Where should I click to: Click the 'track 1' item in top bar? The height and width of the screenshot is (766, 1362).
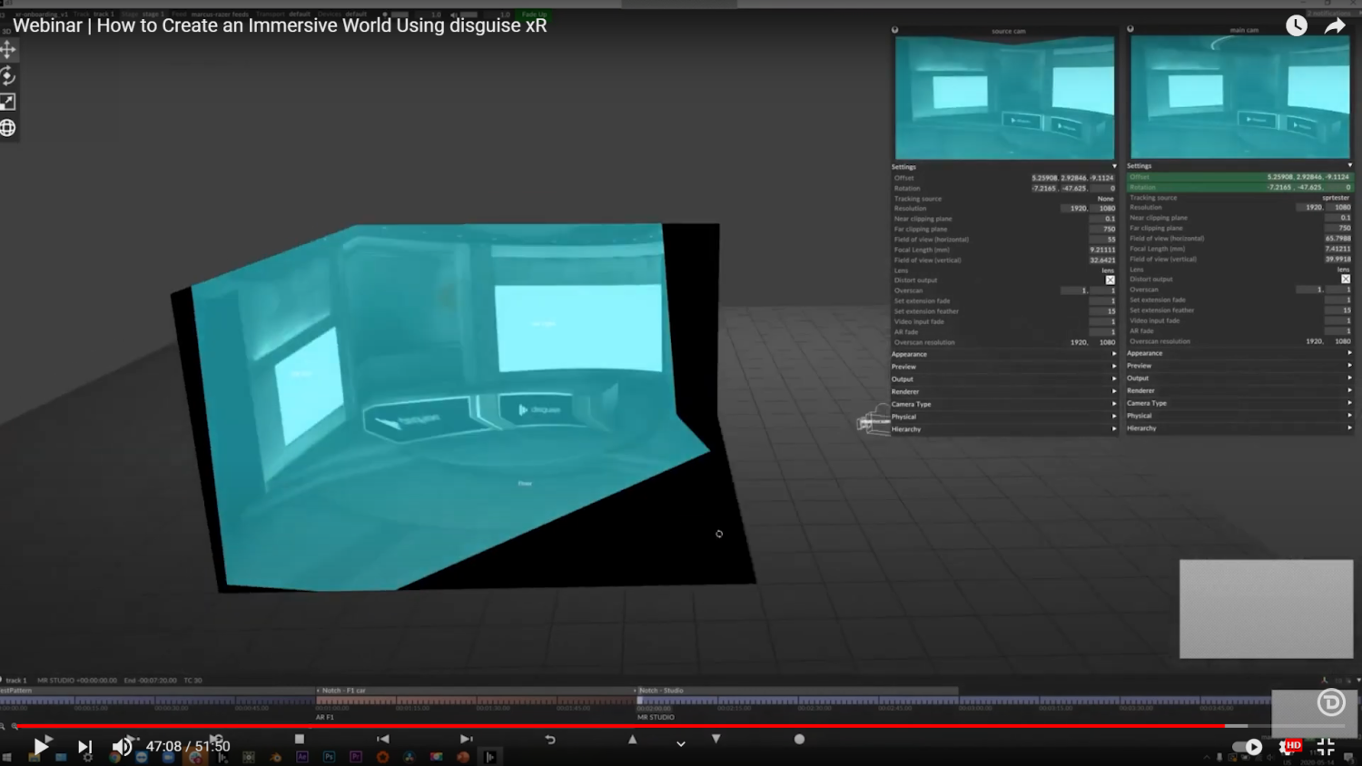[104, 15]
